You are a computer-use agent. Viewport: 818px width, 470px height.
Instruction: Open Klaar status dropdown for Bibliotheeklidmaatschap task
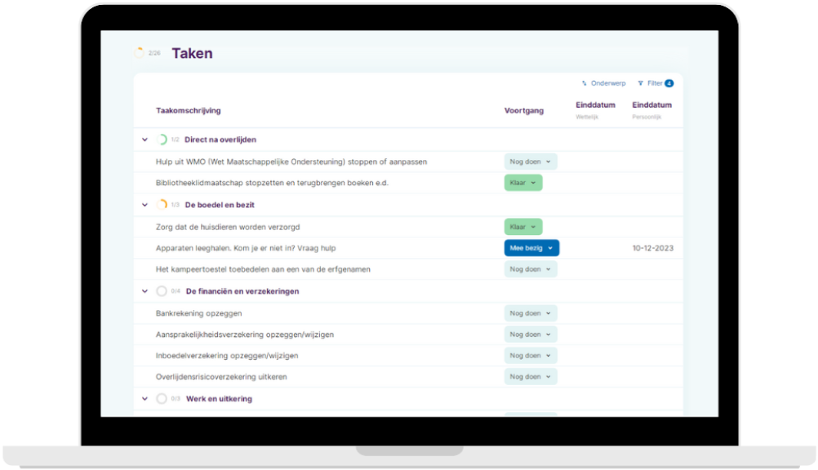[x=523, y=183]
